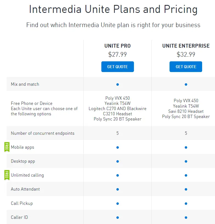Select the Unite Pro plan heading

117,46
